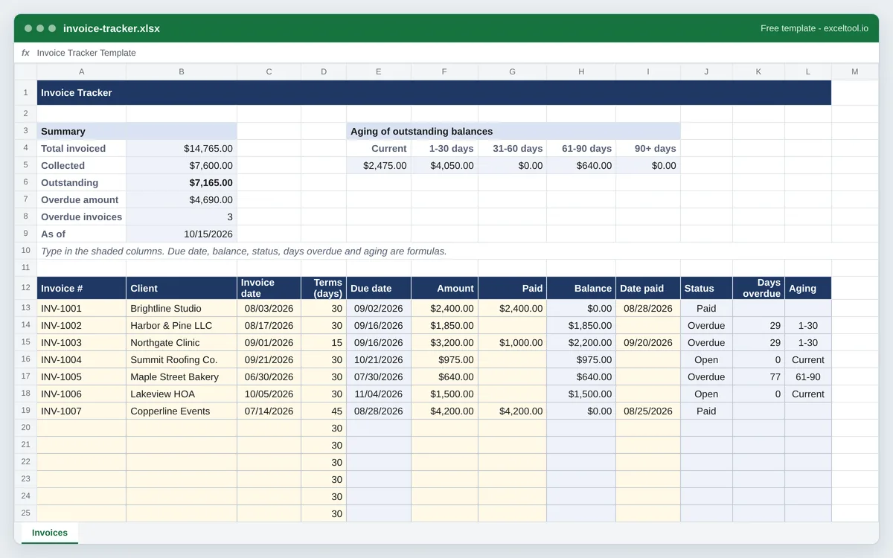Select the 15 days terms for INV-1003
The width and height of the screenshot is (893, 558).
324,342
